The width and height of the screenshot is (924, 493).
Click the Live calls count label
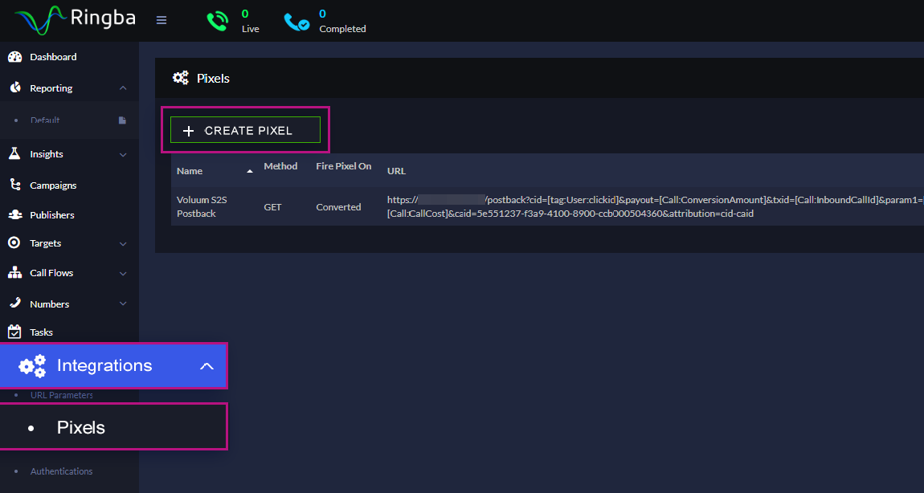pyautogui.click(x=251, y=21)
